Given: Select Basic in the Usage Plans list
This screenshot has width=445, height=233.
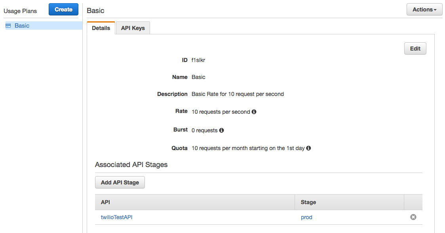Looking at the screenshot, I should [44, 26].
